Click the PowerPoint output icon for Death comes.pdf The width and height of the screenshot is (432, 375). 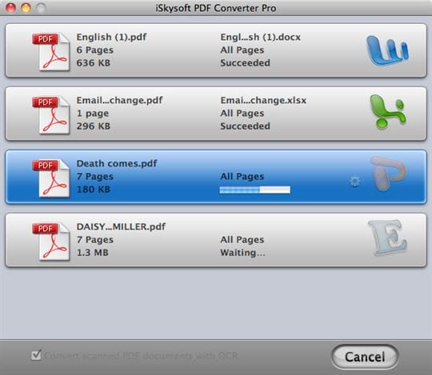point(389,174)
